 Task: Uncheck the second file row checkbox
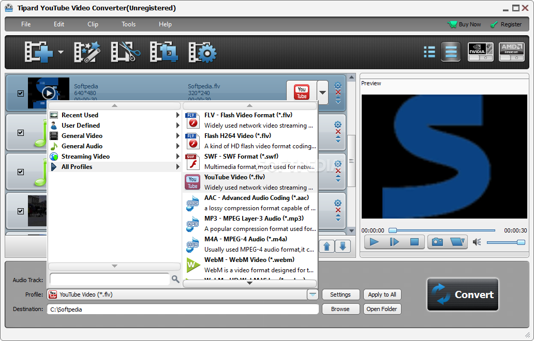point(21,133)
